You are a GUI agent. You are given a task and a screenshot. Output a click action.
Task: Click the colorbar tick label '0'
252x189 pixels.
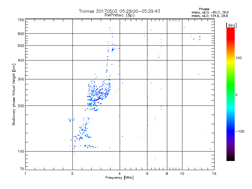pyautogui.click(x=236, y=95)
